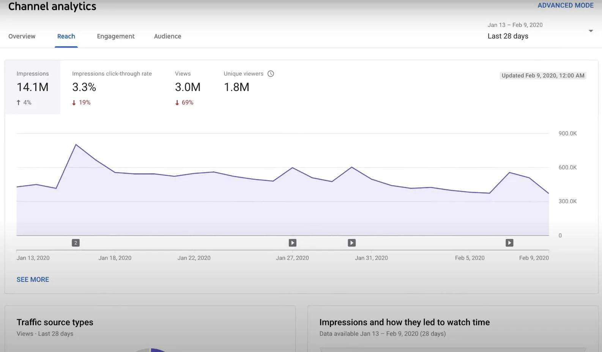Click the Jan 13 – Feb 9, 2020 date text
Screen dimensions: 602x352
[515, 25]
